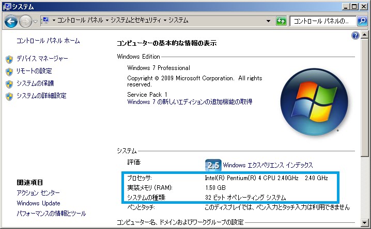Open システムの保護 link
Image resolution: width=371 pixels, height=229 pixels.
35,83
